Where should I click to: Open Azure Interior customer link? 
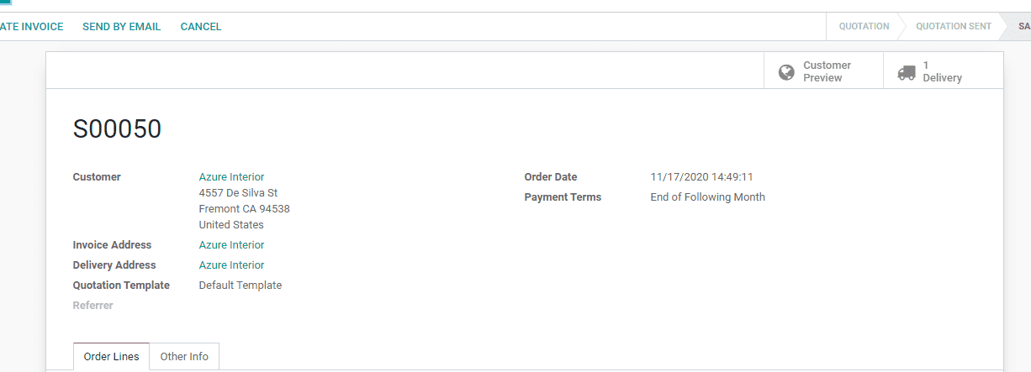(231, 177)
